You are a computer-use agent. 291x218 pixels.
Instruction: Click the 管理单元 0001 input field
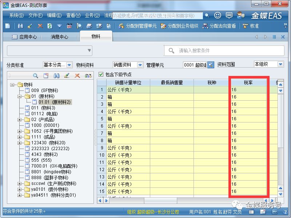coord(195,65)
